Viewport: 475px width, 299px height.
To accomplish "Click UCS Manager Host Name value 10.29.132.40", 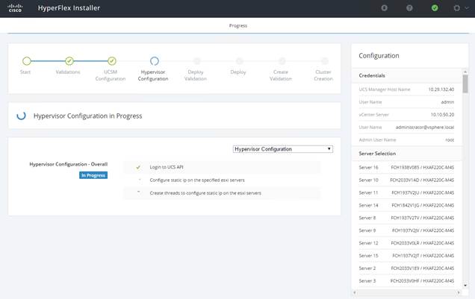I will point(441,89).
